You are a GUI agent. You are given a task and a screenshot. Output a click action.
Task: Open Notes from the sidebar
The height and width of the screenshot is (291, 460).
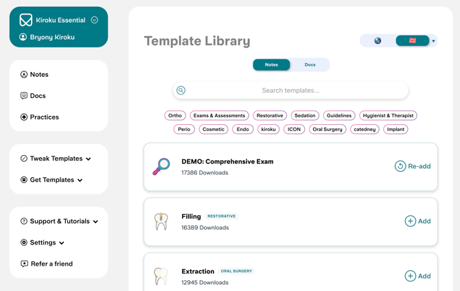(x=39, y=74)
